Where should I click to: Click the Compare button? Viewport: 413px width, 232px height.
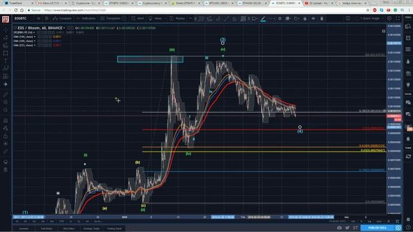tap(62, 19)
